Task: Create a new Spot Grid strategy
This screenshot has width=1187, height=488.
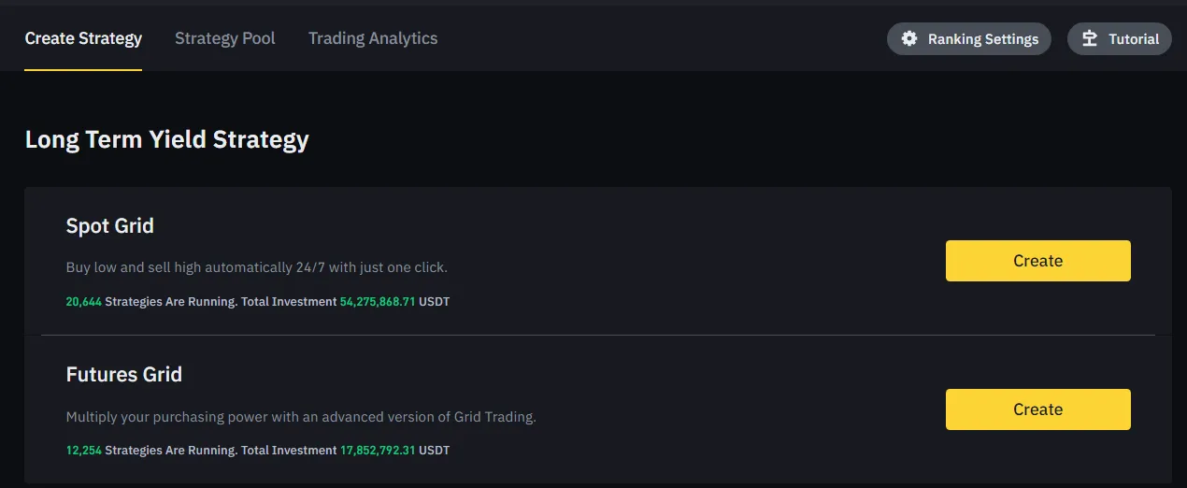Action: (x=1038, y=261)
